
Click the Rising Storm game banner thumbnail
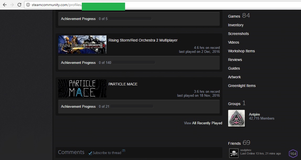(x=82, y=44)
